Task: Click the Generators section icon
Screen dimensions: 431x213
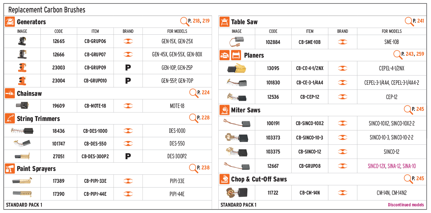Action: point(10,22)
